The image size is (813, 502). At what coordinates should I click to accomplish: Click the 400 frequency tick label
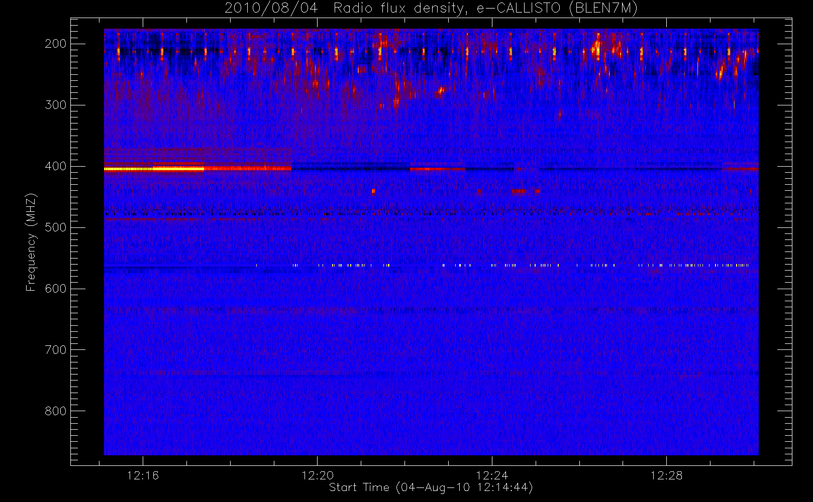[56, 166]
